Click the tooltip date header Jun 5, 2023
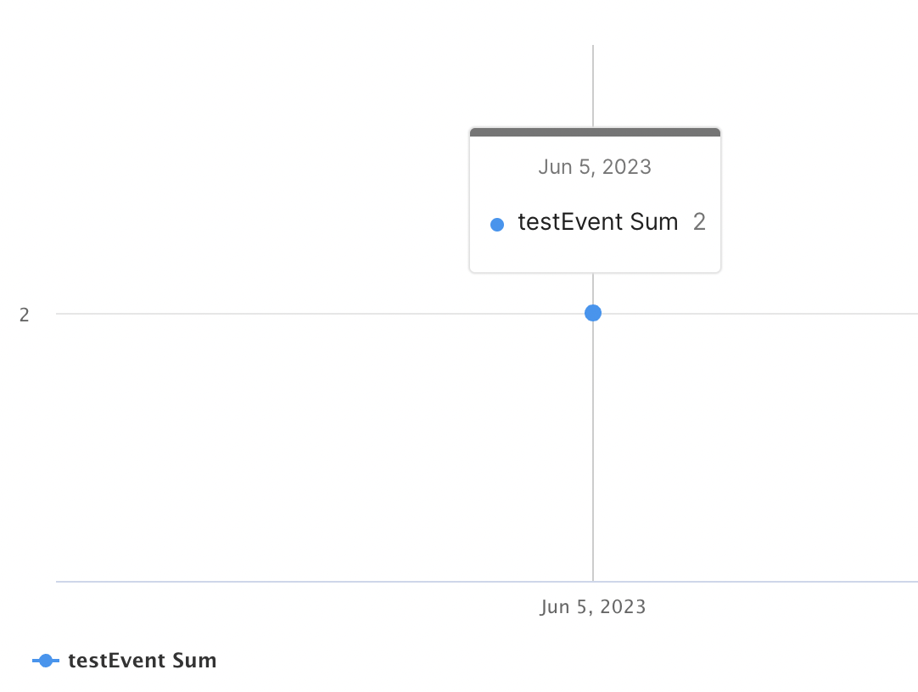Viewport: 918px width, 692px height. point(594,167)
